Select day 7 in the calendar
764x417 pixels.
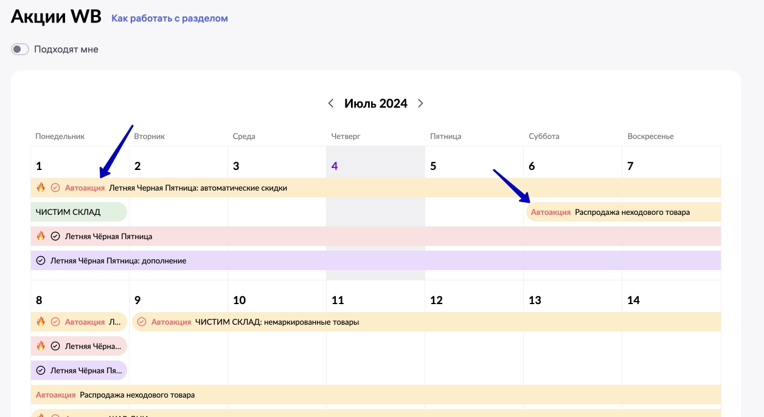[630, 166]
